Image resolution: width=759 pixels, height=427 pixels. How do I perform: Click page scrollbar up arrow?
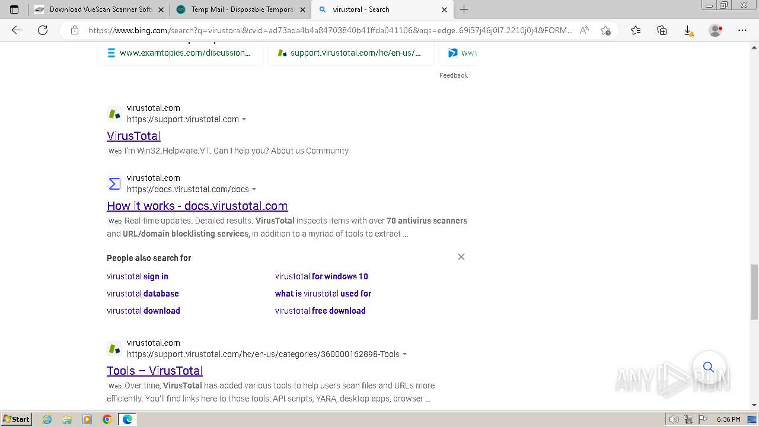tap(754, 47)
